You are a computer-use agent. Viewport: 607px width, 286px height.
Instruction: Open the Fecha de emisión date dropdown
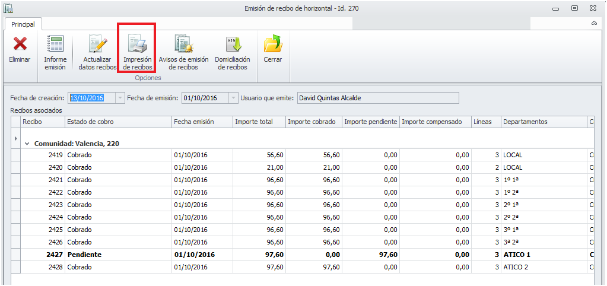233,98
